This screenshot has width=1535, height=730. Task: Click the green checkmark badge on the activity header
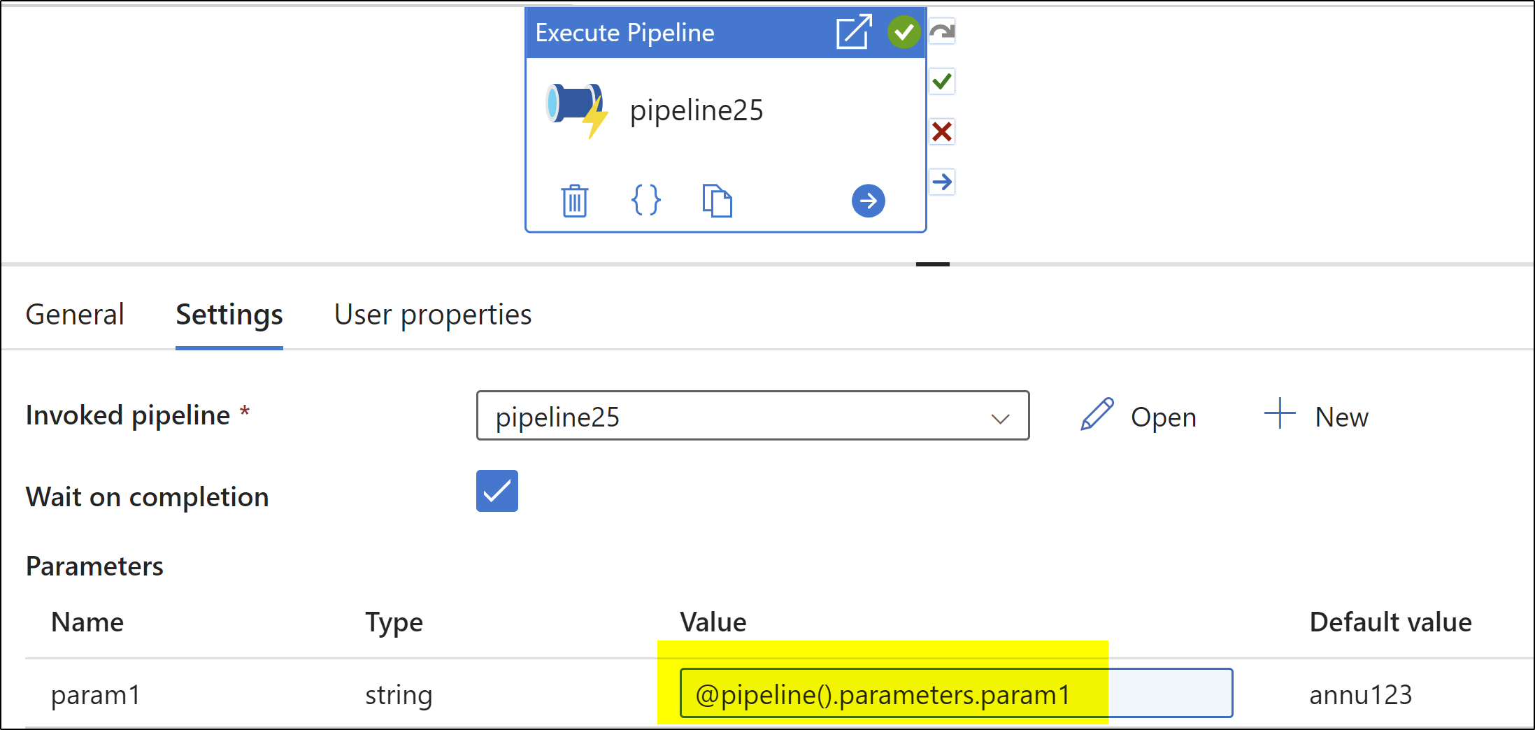click(x=903, y=31)
